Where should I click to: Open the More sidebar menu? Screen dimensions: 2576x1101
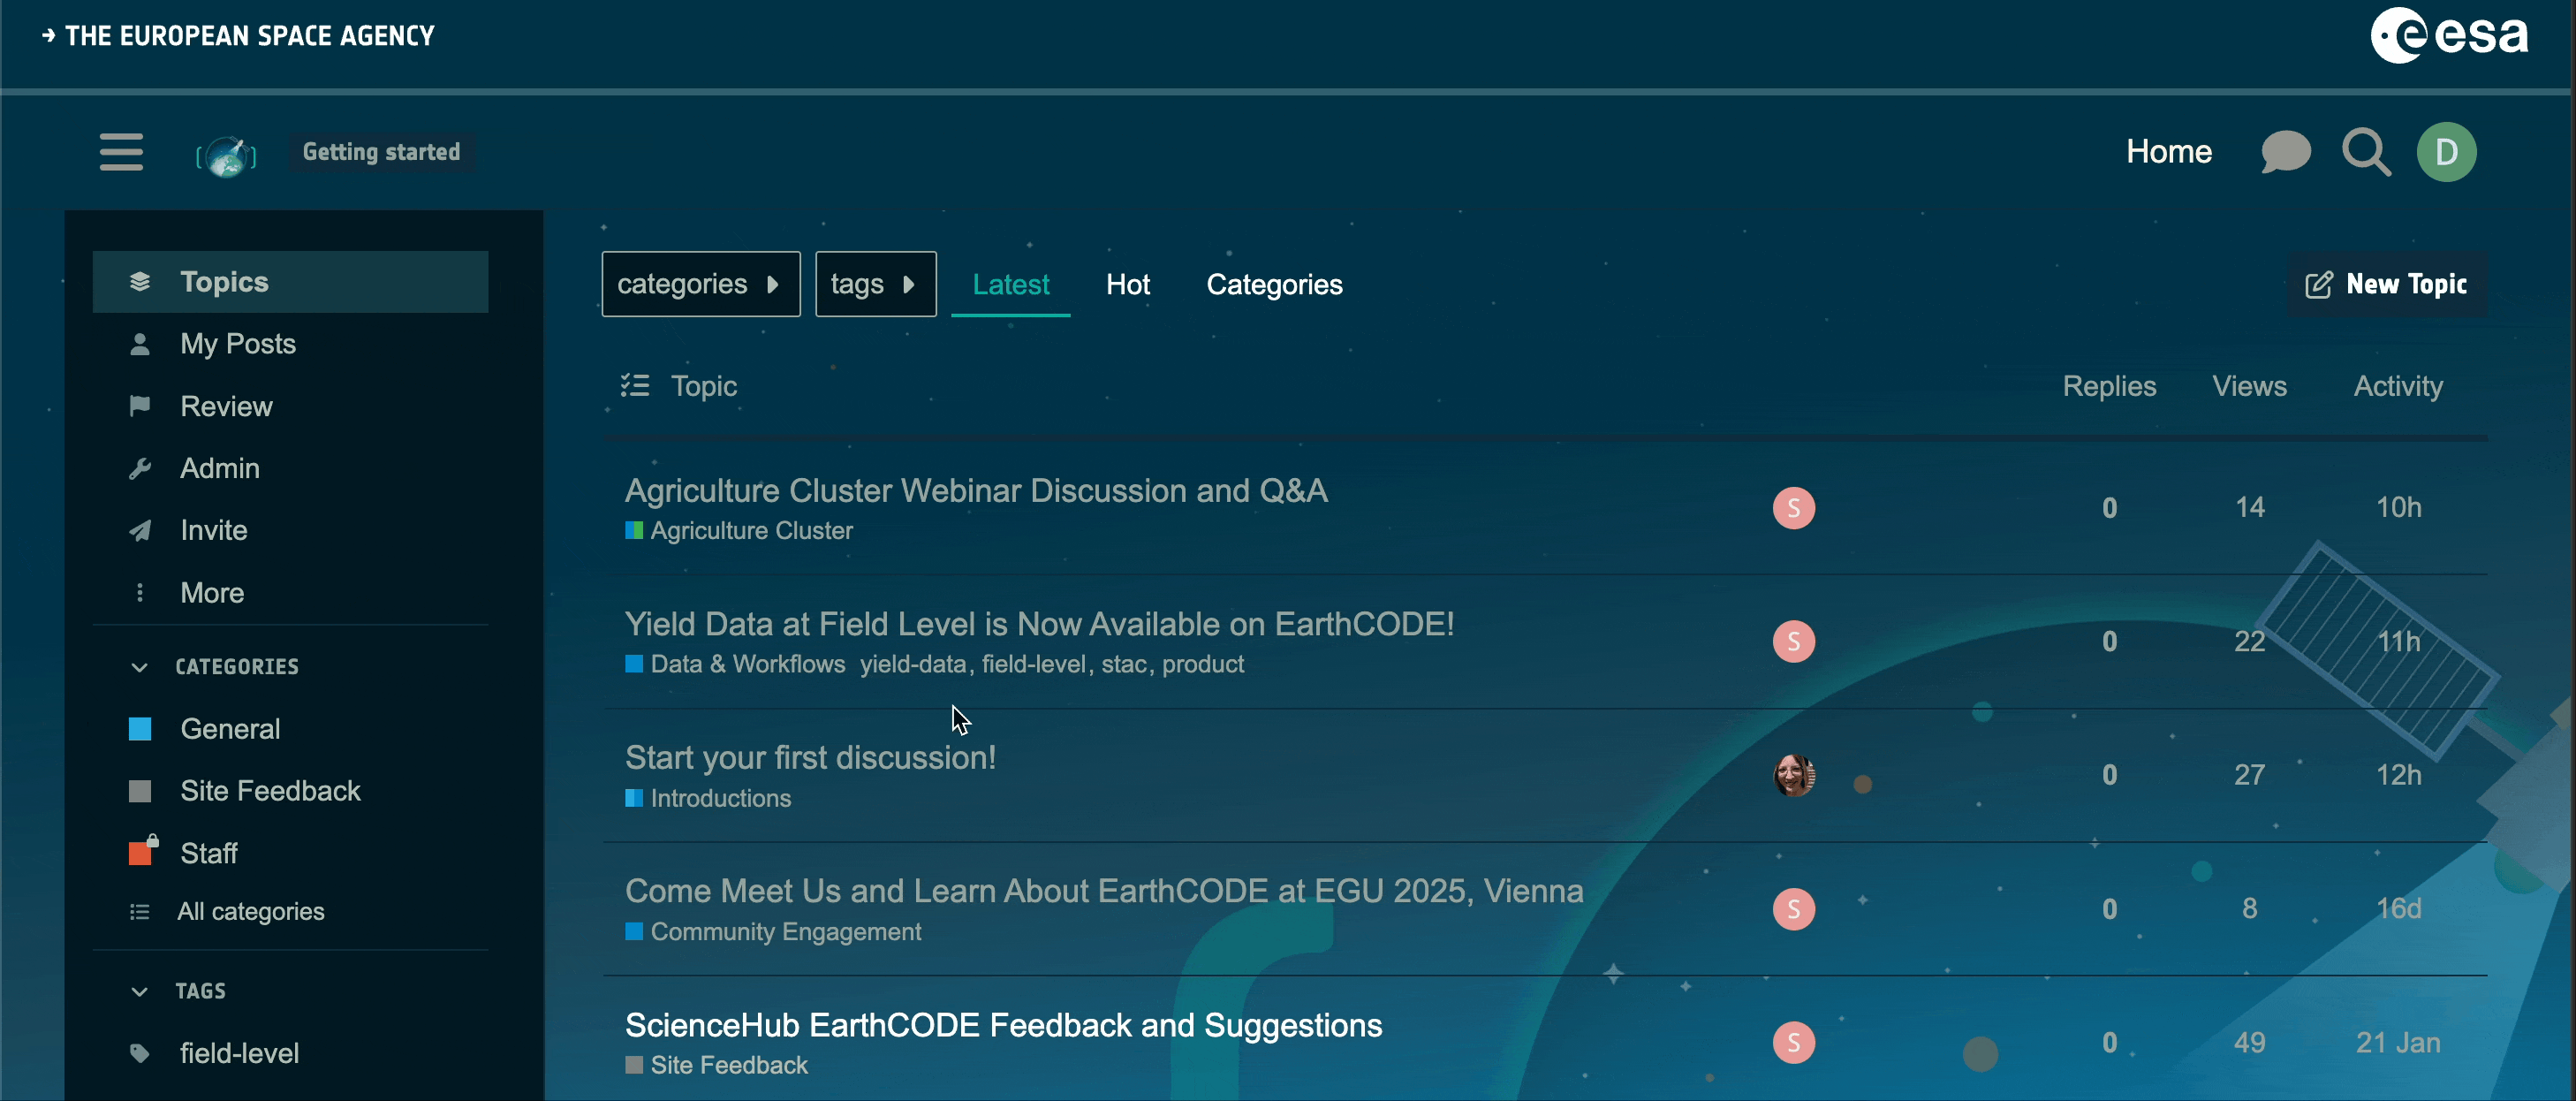click(212, 593)
